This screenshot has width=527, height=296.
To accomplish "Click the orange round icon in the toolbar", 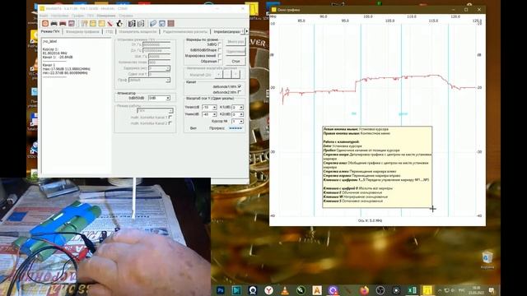I will pos(45,24).
